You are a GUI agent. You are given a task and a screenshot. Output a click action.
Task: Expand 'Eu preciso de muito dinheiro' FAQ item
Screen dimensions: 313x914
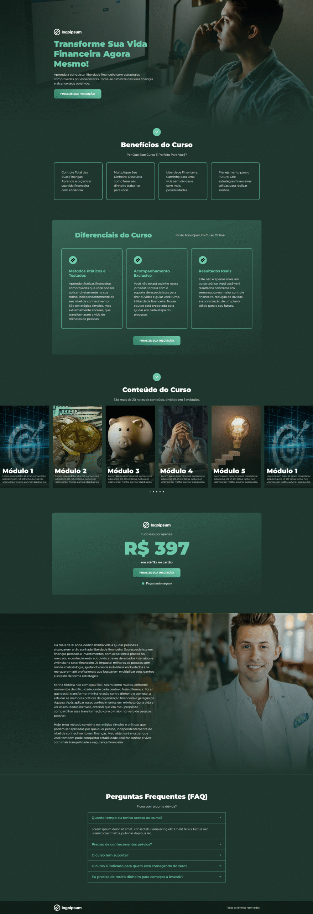(157, 877)
